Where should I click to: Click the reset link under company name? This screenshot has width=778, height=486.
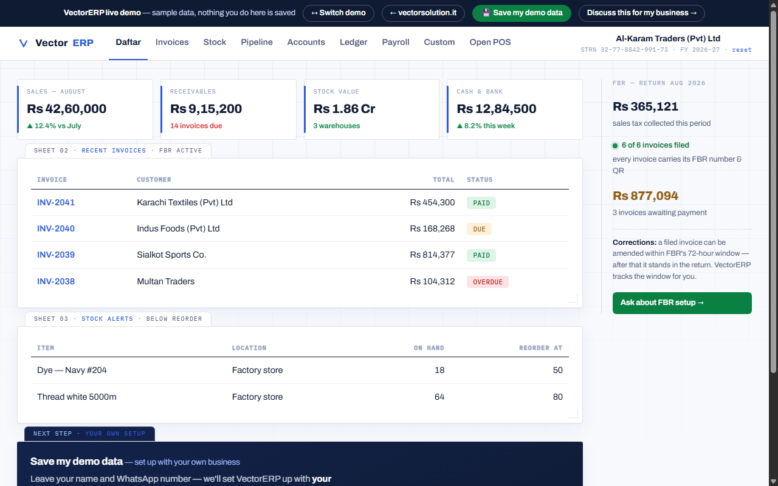pos(742,50)
